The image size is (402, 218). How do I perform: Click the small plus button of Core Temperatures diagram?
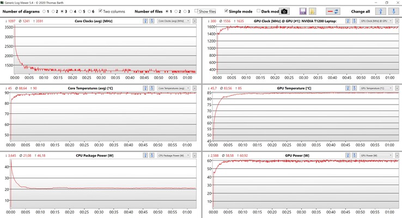[194, 88]
